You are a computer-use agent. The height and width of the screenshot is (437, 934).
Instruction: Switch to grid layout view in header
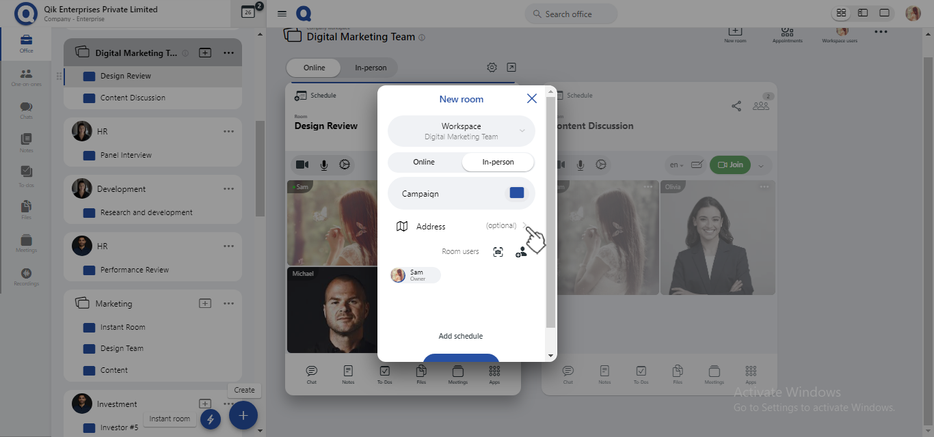coord(842,13)
